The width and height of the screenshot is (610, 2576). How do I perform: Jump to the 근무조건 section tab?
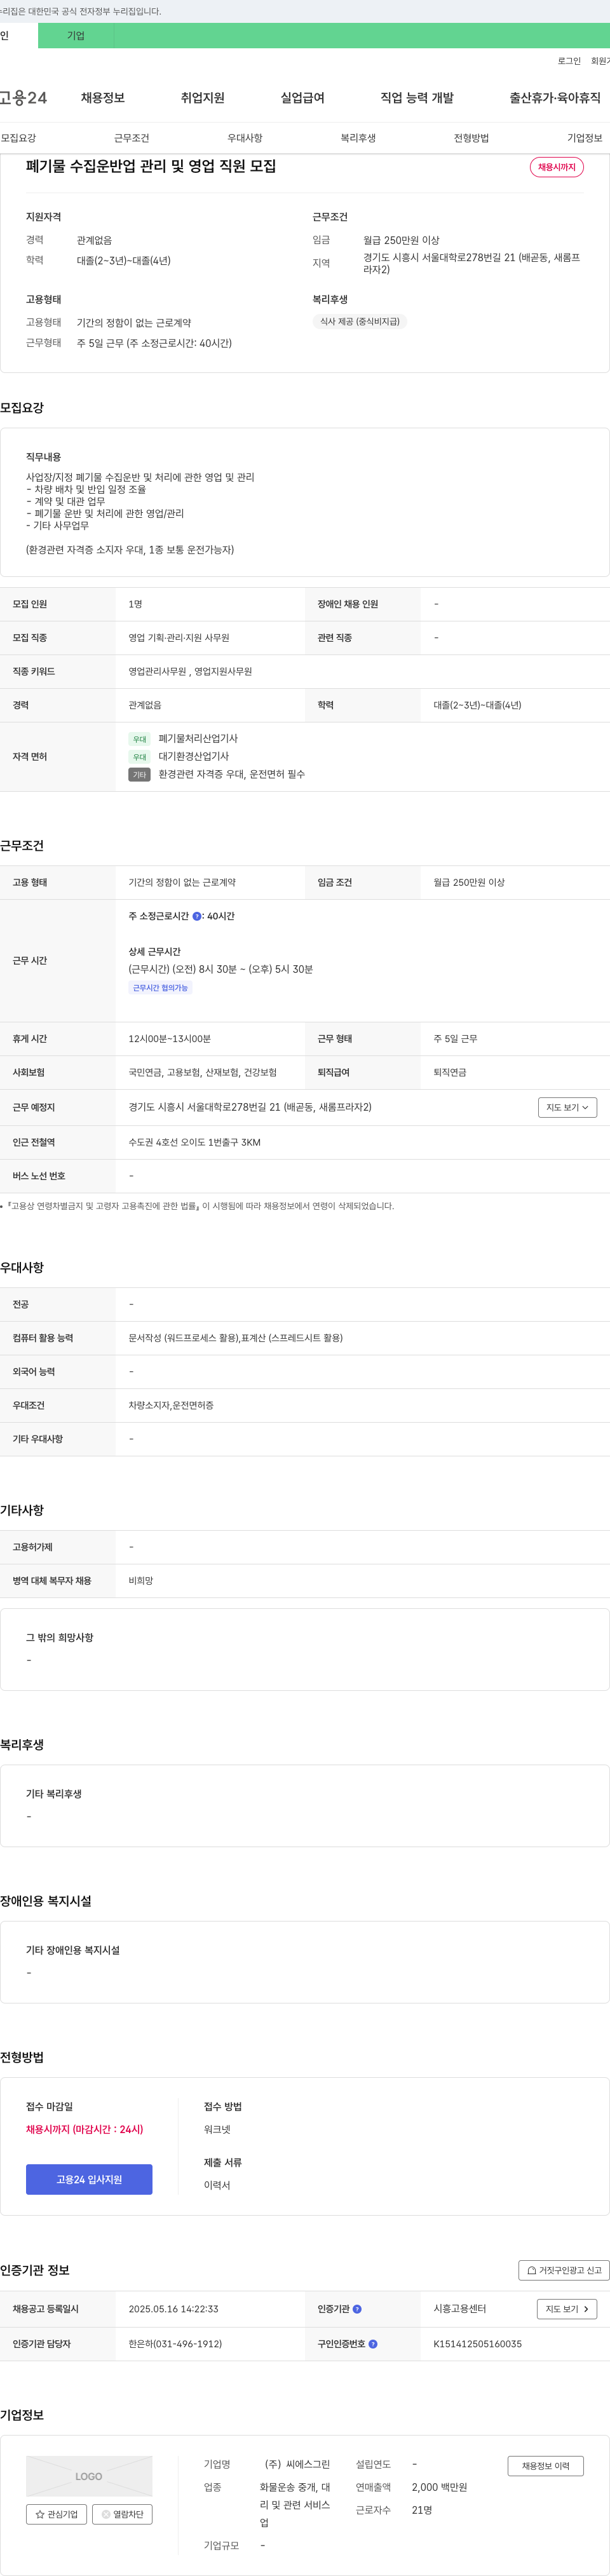pos(131,138)
